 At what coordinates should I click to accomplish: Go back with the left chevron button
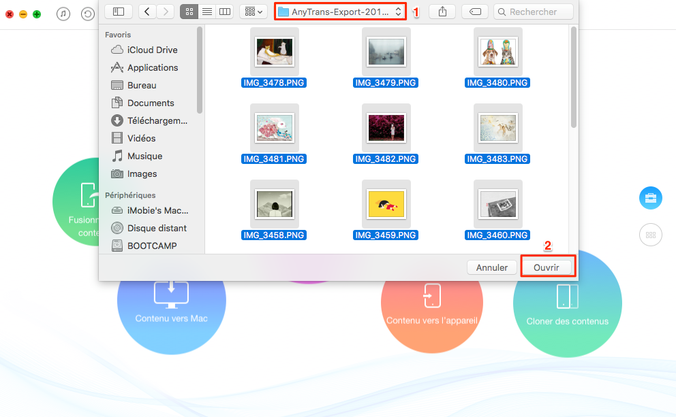click(x=148, y=12)
